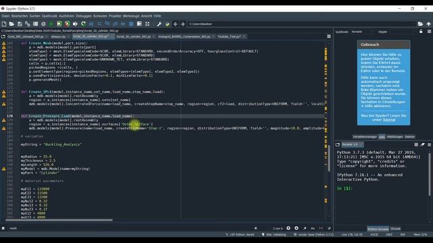Image resolution: width=433 pixels, height=243 pixels.
Task: Jump to the previous search match
Action: 288,228
